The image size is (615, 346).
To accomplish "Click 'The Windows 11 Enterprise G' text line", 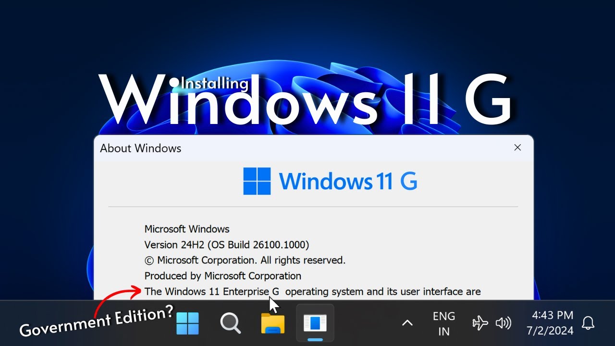I will (x=313, y=291).
